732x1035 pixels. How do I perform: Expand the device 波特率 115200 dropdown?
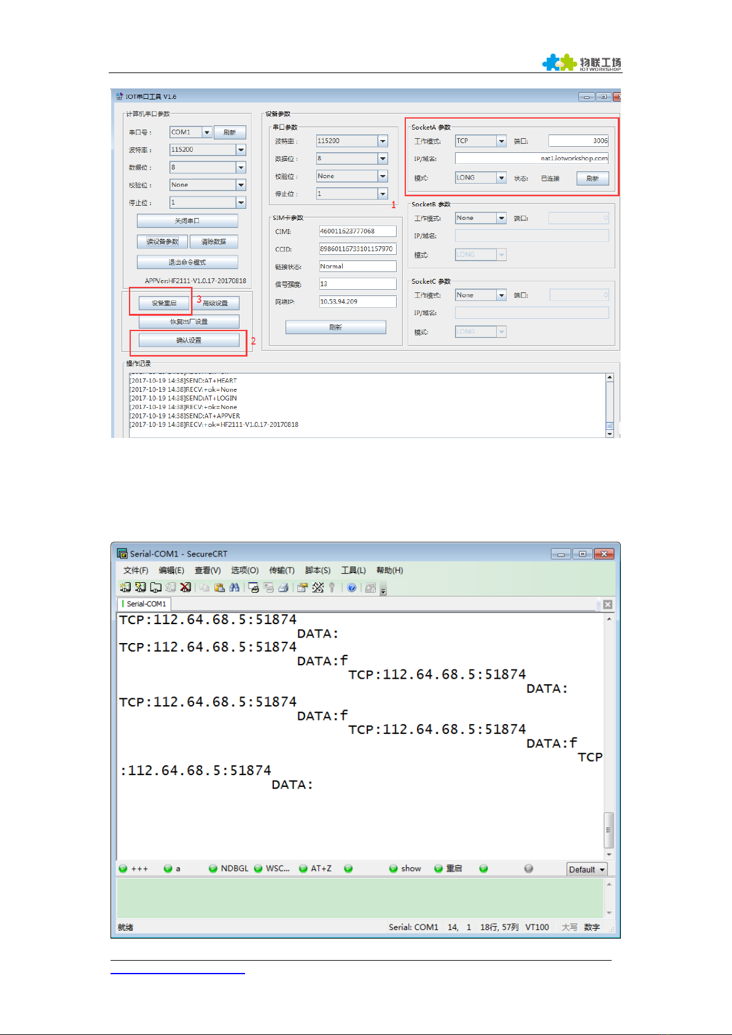tap(383, 141)
